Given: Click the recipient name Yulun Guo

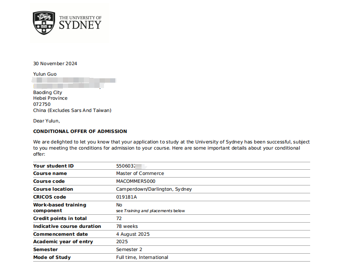Looking at the screenshot, I should pyautogui.click(x=45, y=74).
